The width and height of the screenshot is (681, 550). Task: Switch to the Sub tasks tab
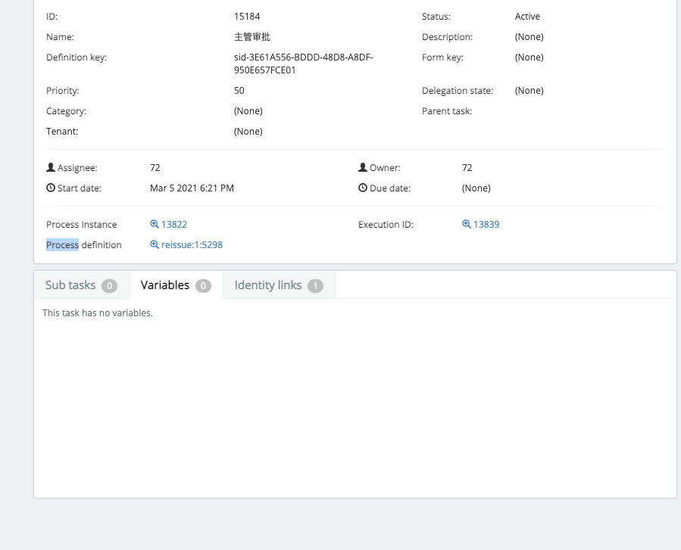click(70, 285)
